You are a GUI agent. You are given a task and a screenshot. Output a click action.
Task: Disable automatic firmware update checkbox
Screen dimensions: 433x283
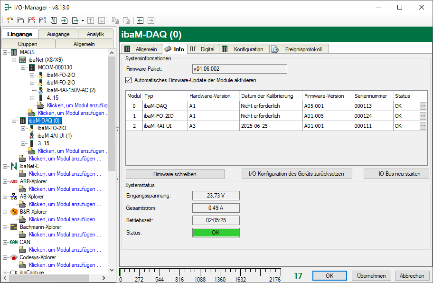[x=128, y=80]
